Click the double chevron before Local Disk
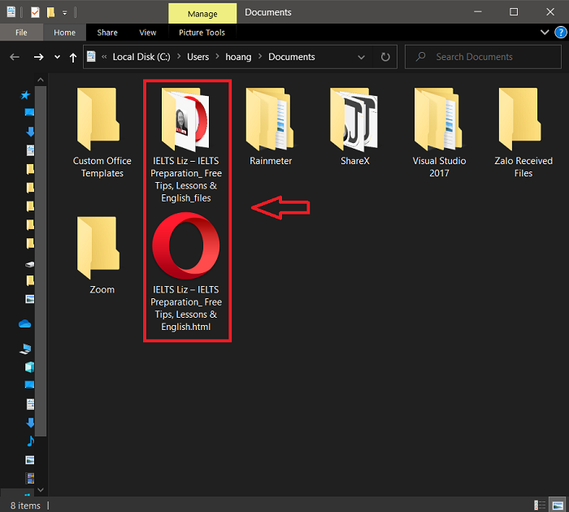This screenshot has width=569, height=512. [104, 57]
